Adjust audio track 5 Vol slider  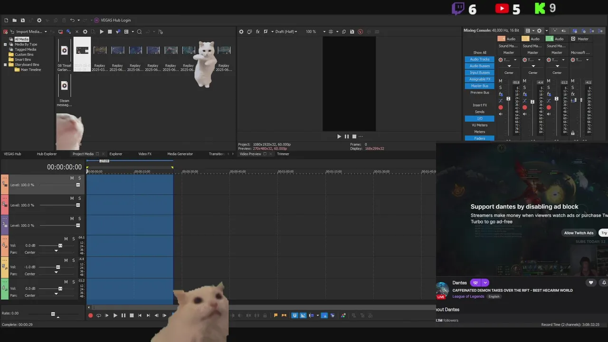tap(58, 267)
